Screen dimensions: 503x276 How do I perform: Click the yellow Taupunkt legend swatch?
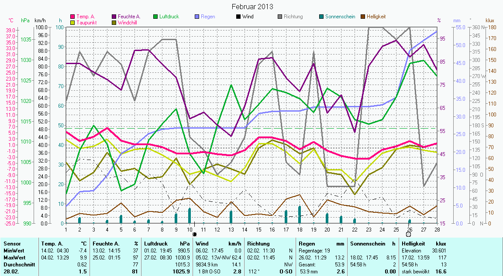coord(73,22)
